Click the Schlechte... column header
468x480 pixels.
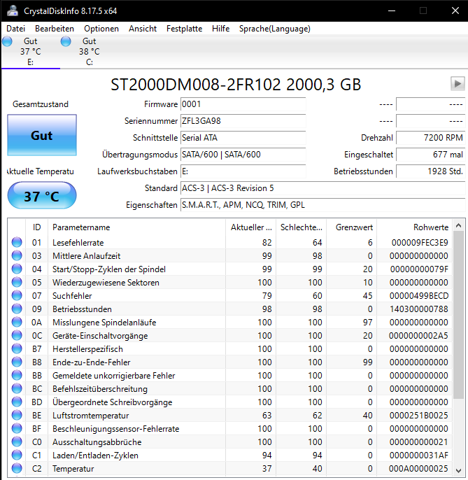click(x=302, y=227)
